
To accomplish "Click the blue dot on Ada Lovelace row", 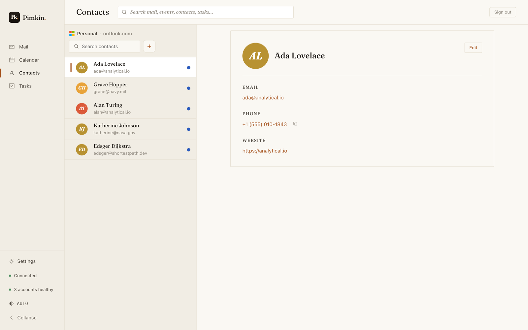I will point(189,68).
